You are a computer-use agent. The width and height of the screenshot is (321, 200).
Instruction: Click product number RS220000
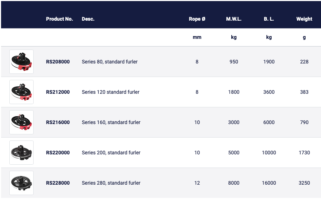click(58, 153)
